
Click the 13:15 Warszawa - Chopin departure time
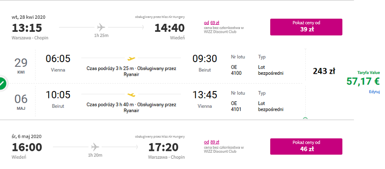point(27,28)
